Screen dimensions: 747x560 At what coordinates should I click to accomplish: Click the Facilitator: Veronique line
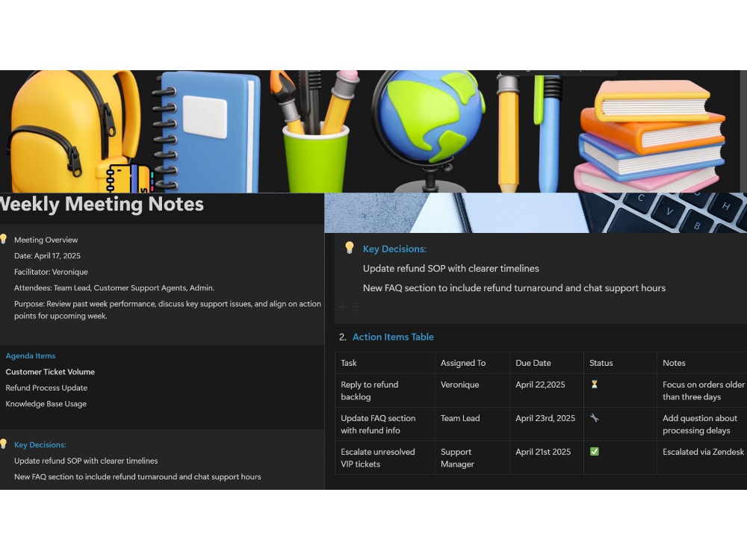pyautogui.click(x=51, y=272)
